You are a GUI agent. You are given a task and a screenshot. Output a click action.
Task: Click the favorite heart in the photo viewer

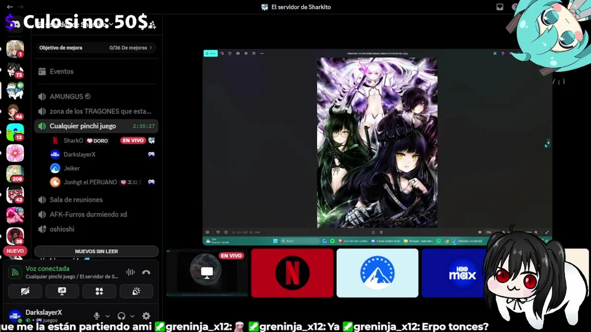click(217, 232)
